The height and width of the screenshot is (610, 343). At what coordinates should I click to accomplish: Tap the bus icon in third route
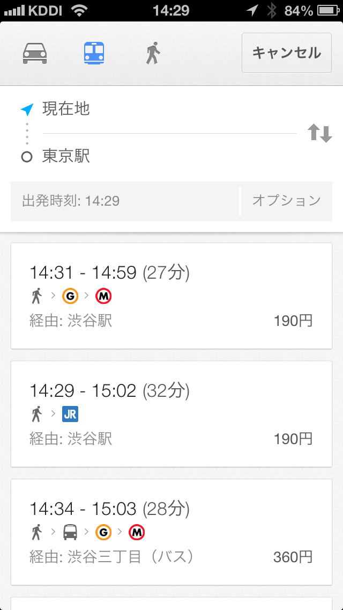click(x=70, y=532)
